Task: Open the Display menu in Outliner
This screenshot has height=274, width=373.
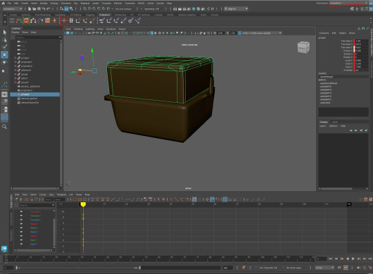Action: click(15, 32)
